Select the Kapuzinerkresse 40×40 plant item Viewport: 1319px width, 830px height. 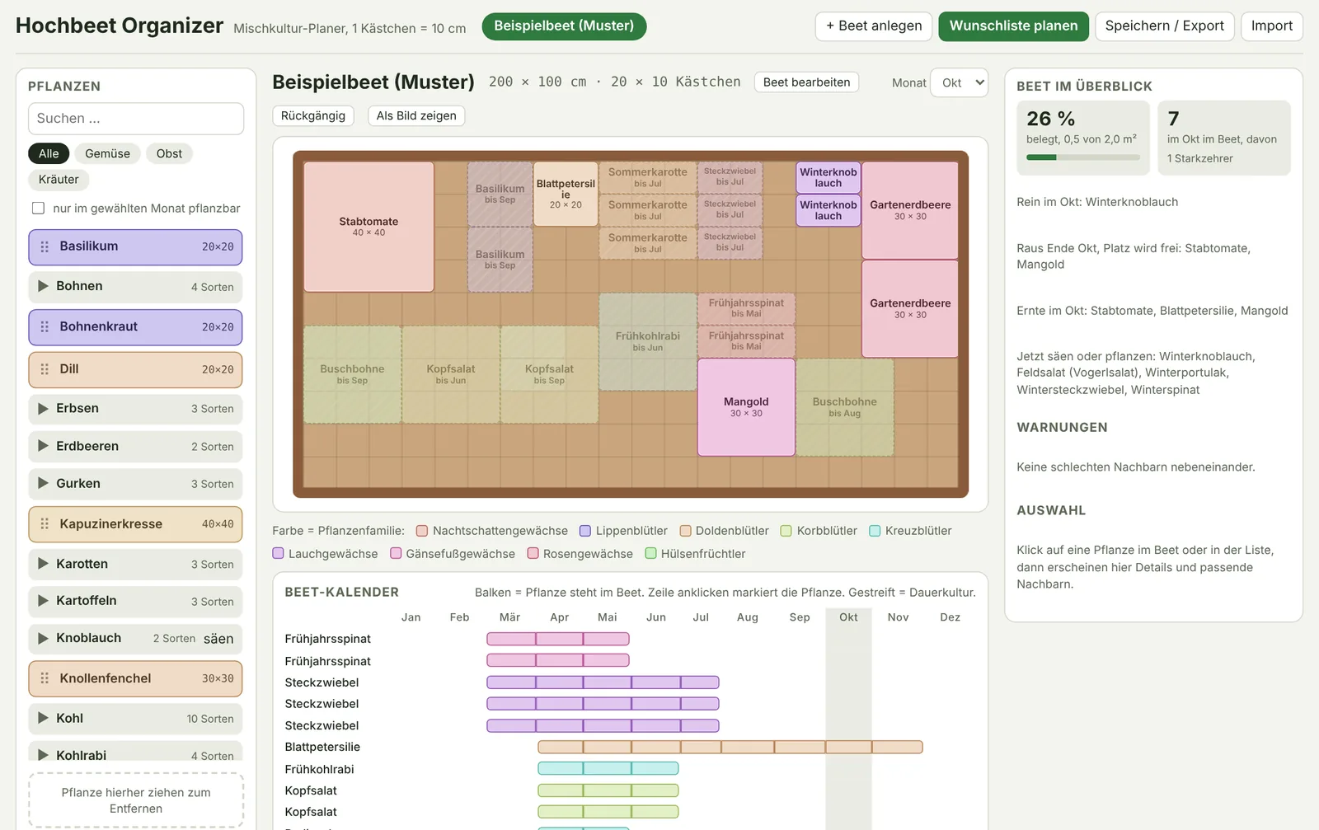135,524
